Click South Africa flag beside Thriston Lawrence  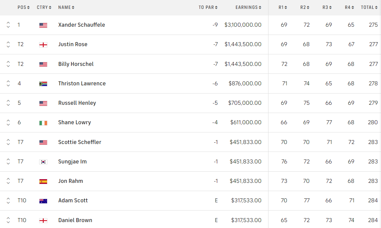pos(43,84)
